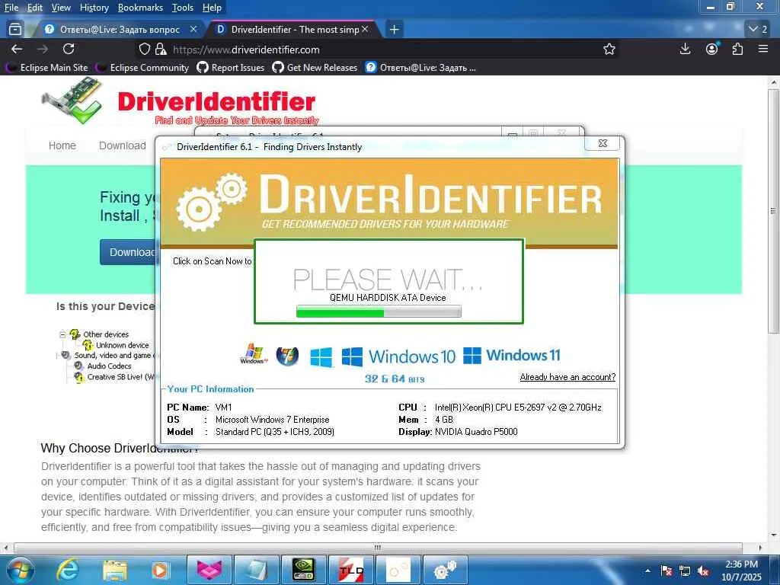The height and width of the screenshot is (585, 780).
Task: Click the DriverIdentifier network card logo
Action: 72,101
